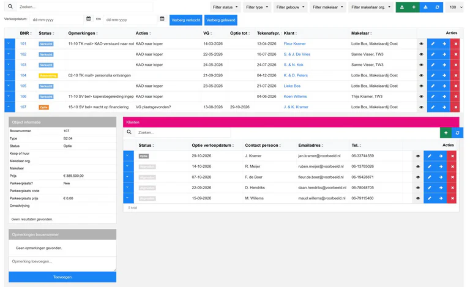Collapse expanded row 107
This screenshot has width=470, height=287.
(9, 107)
